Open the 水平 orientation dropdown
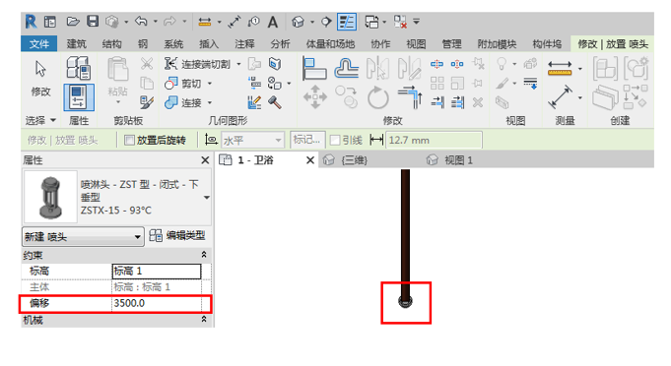Viewport: 671px width, 366px height. pyautogui.click(x=252, y=140)
